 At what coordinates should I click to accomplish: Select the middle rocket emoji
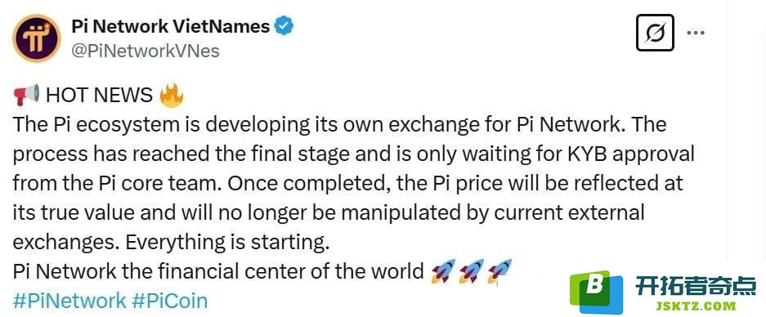coord(472,271)
